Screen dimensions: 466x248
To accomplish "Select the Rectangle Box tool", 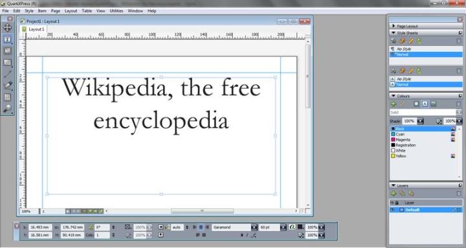I will coord(7,62).
